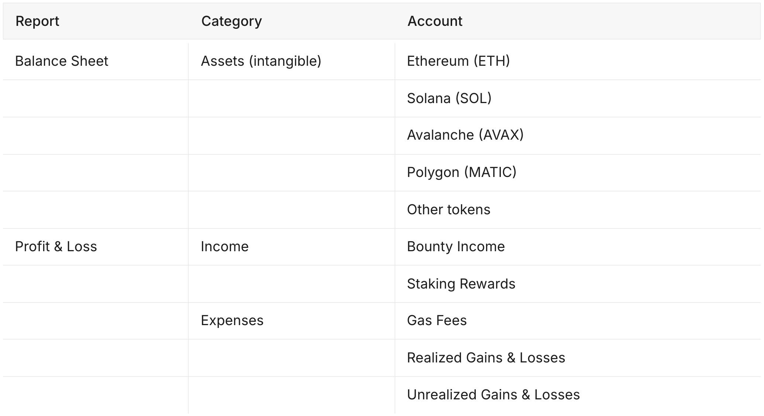
Task: Click the Ethereum (ETH) account cell
Action: pos(458,61)
